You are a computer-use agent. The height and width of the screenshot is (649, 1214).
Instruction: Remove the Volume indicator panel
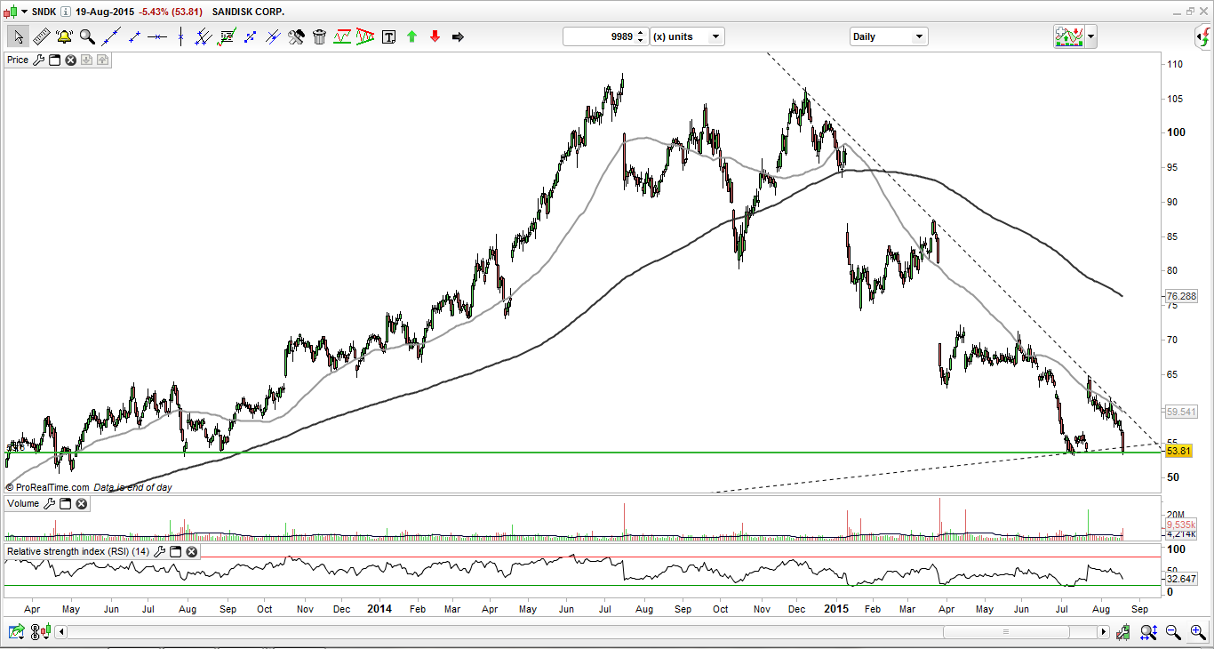pyautogui.click(x=81, y=503)
